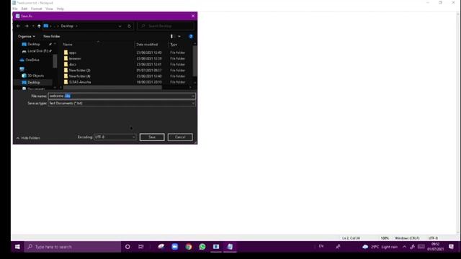The width and height of the screenshot is (461, 259).
Task: Open the File name history dropdown
Action: coord(193,96)
